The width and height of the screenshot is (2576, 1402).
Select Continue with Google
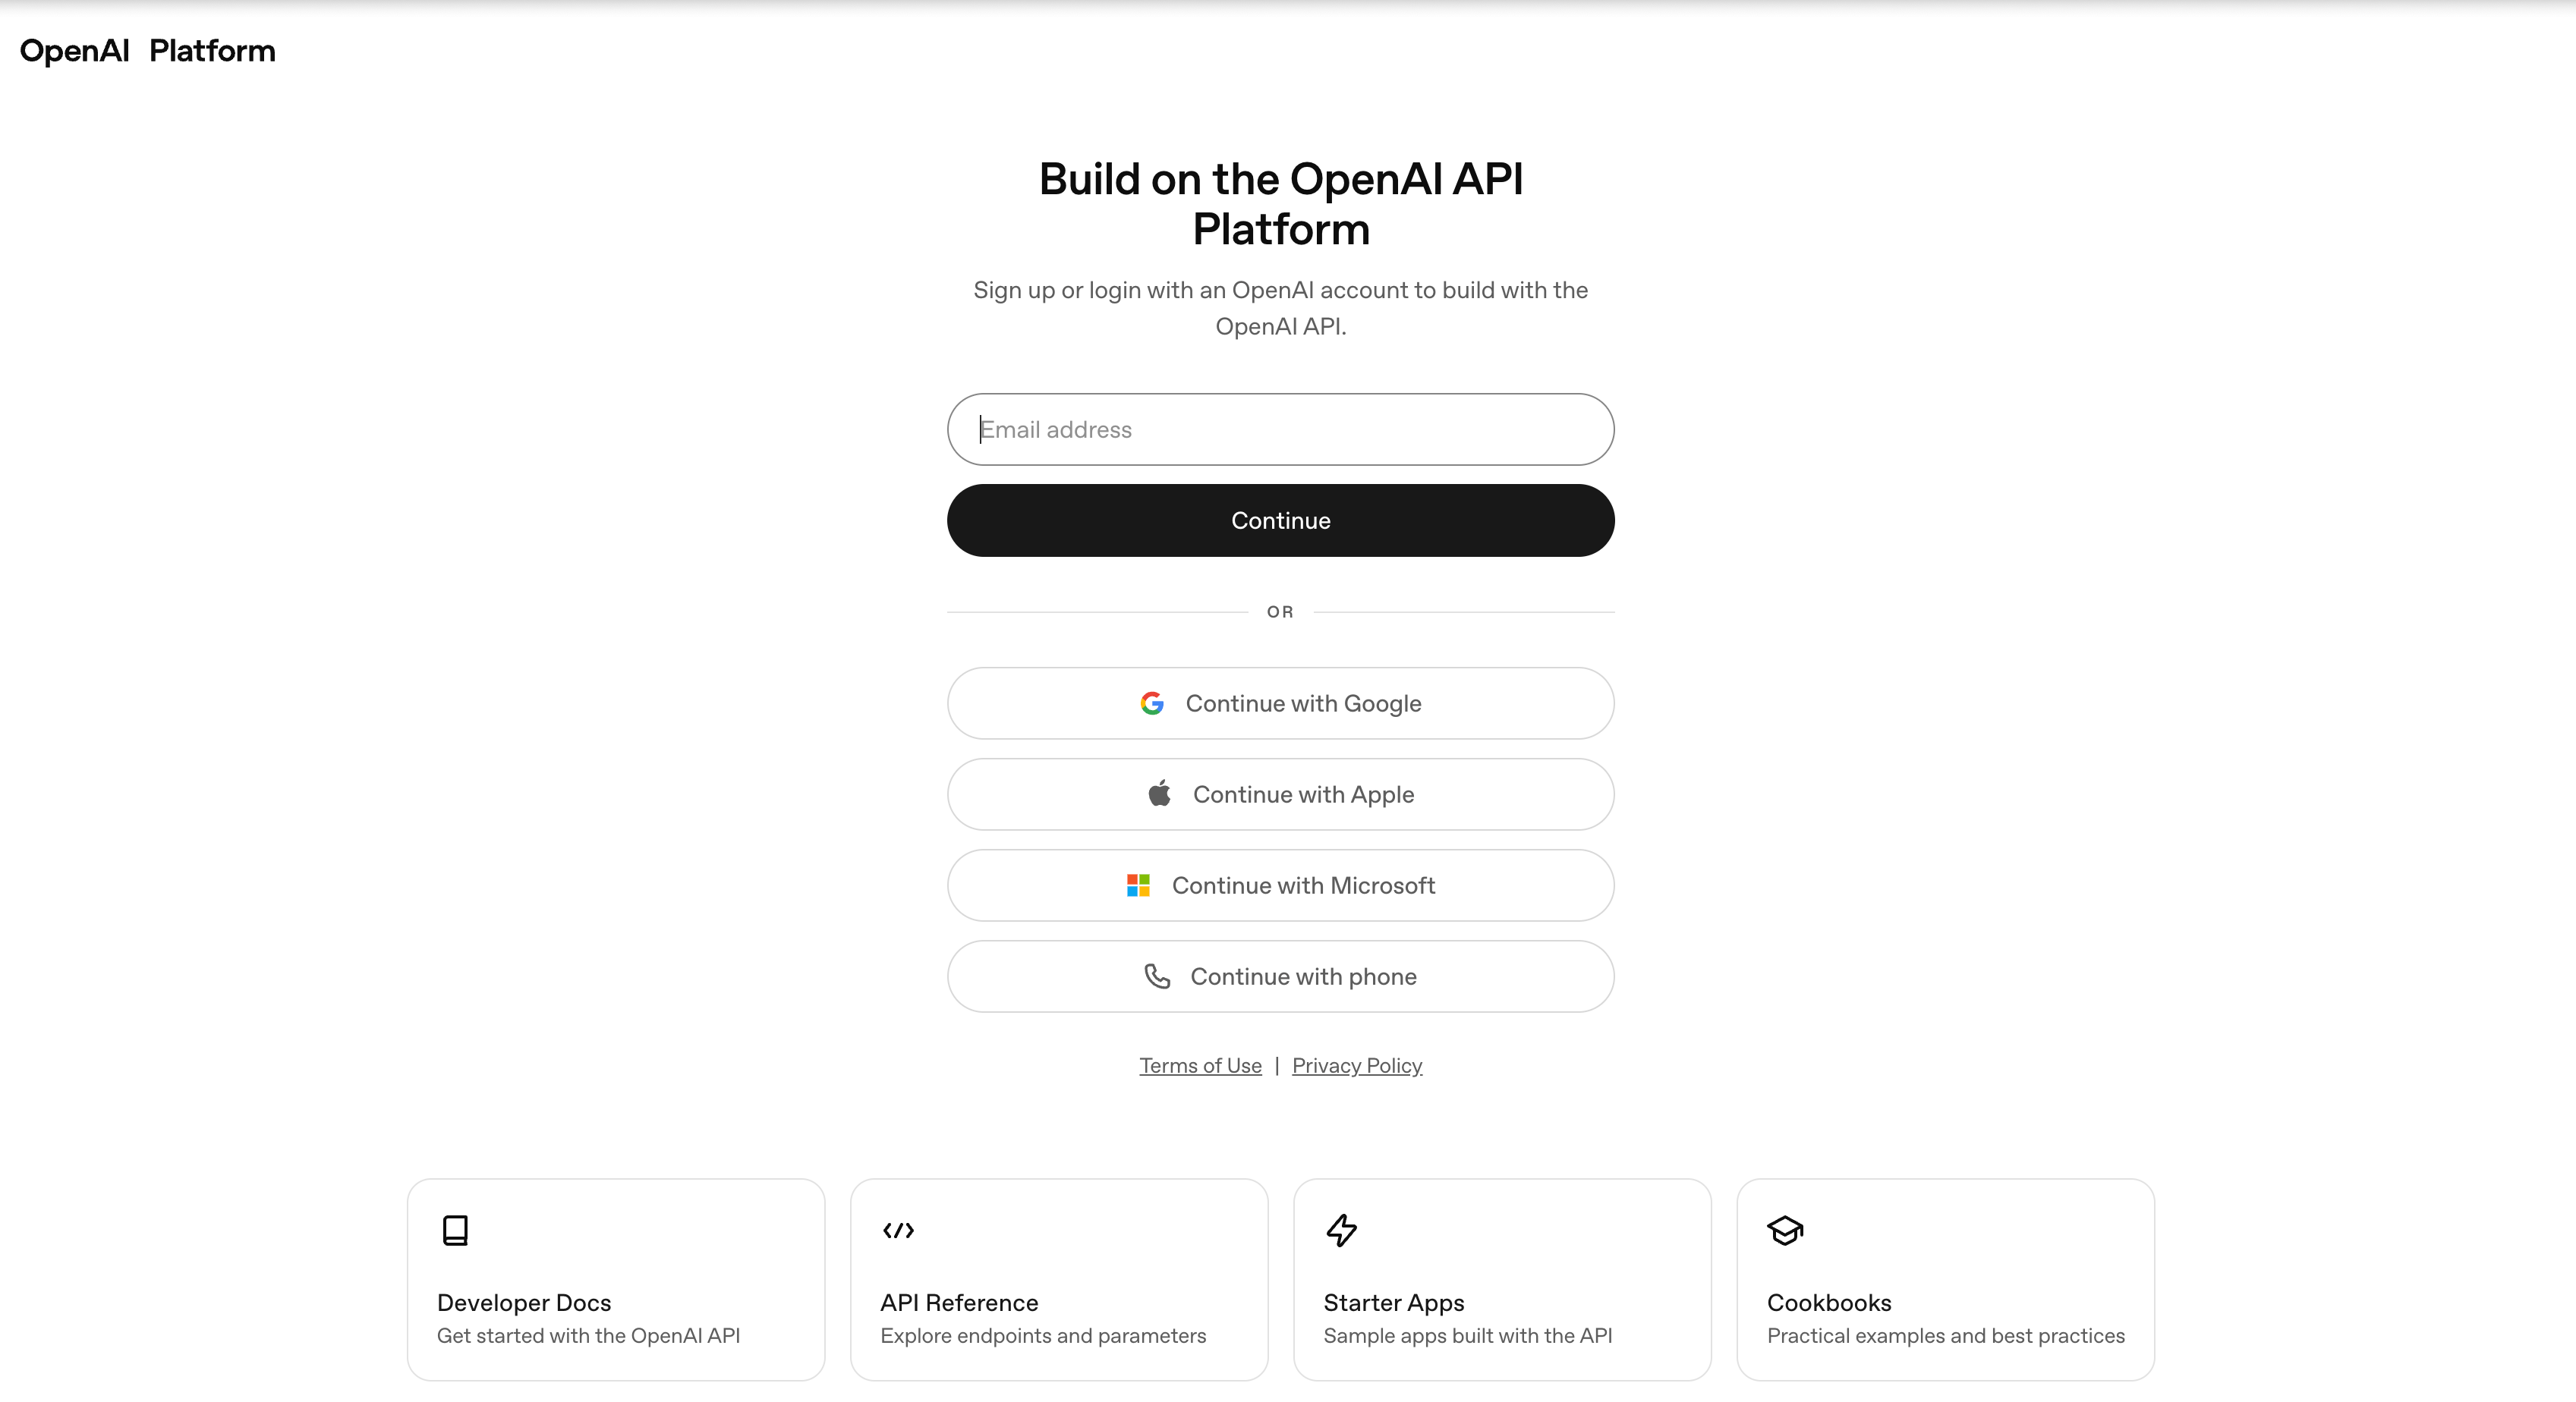click(1280, 703)
